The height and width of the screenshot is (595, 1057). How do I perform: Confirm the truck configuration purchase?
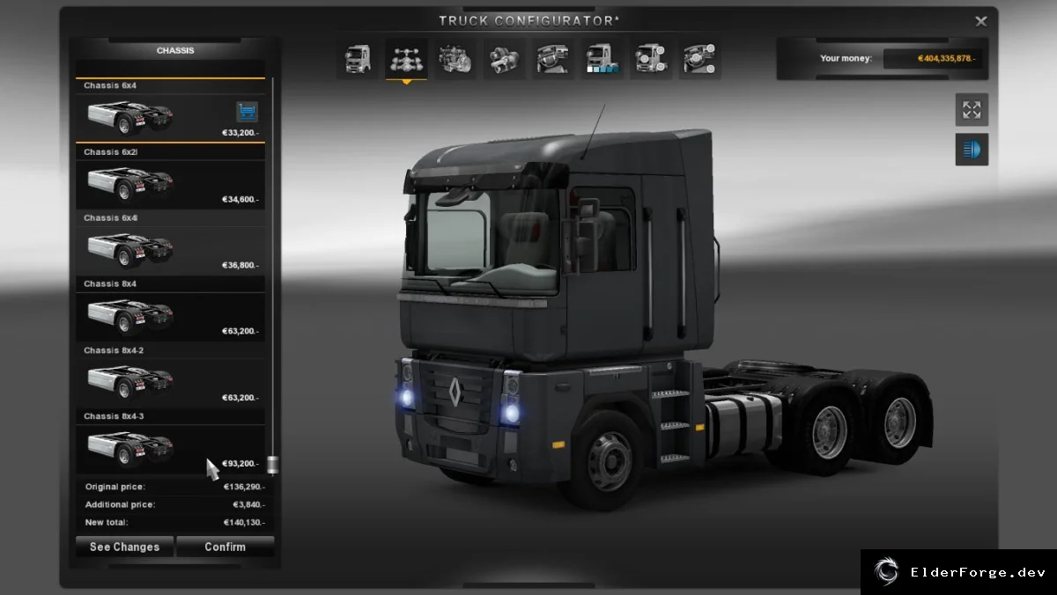click(x=225, y=547)
